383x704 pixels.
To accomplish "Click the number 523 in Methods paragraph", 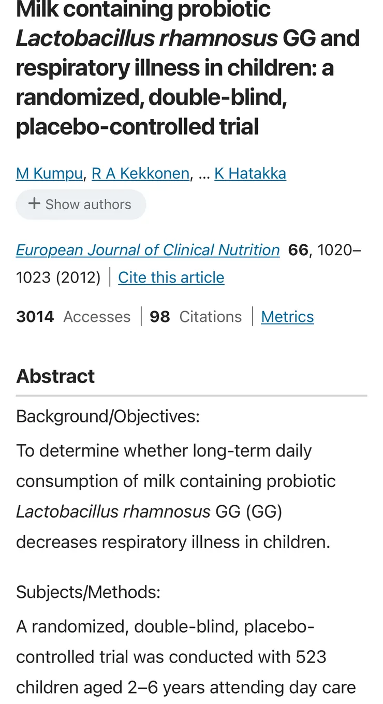I will (311, 657).
